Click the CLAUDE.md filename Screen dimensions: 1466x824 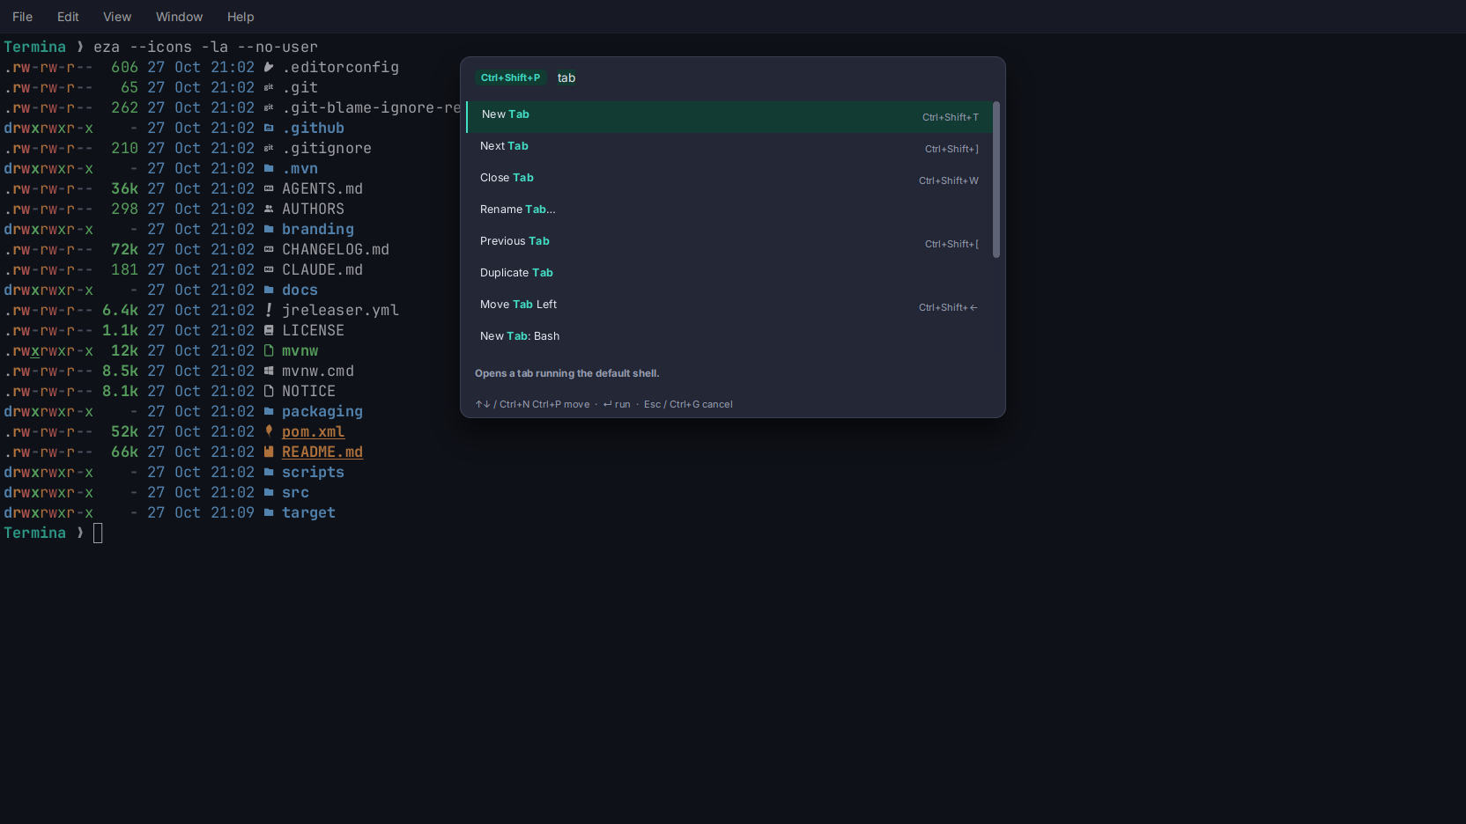[x=322, y=269]
